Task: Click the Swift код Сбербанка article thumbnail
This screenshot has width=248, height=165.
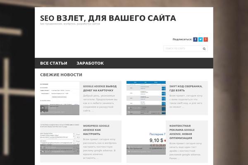Action: point(146,98)
